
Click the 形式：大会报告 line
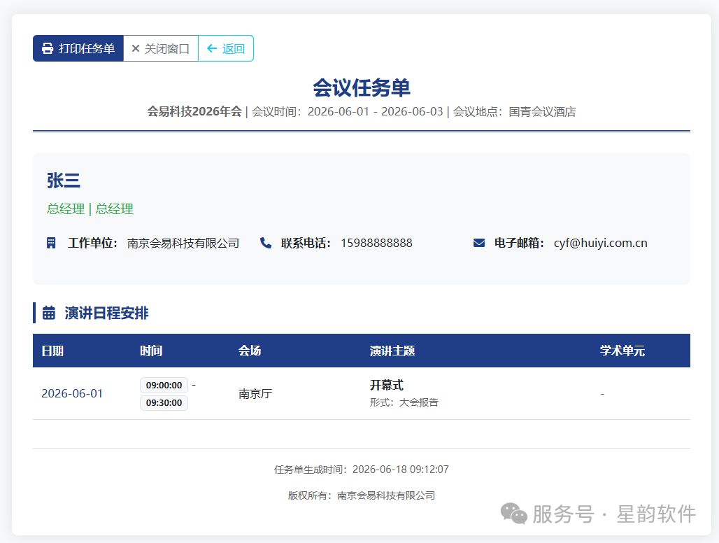click(x=404, y=402)
